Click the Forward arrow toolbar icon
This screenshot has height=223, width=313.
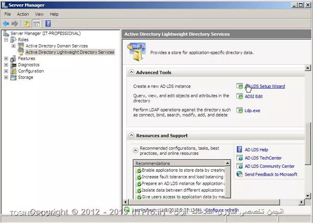15,23
